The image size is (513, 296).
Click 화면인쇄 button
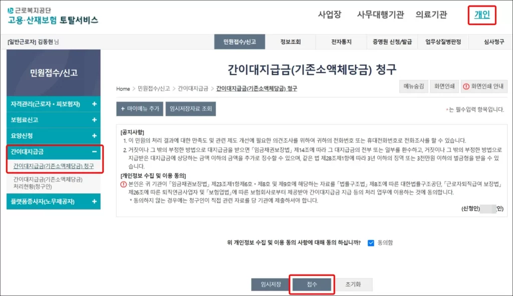(x=444, y=86)
